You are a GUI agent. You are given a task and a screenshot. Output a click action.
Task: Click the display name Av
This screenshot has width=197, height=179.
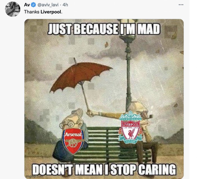27,5
